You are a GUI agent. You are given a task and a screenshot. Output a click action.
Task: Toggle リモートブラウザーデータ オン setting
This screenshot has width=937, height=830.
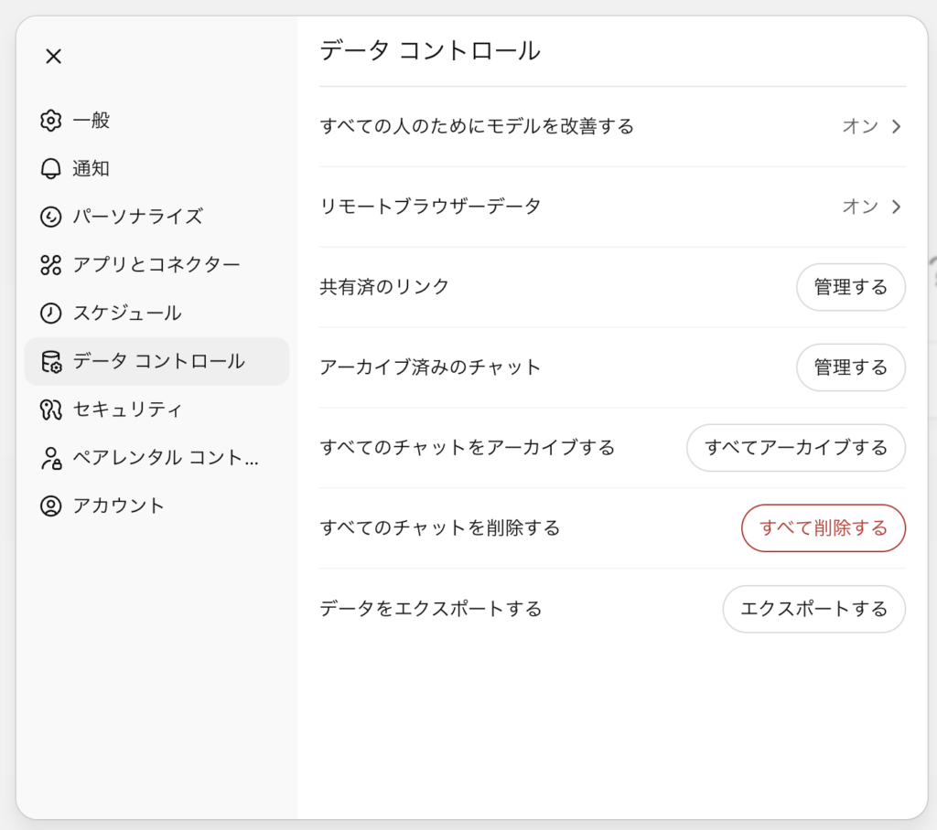pyautogui.click(x=859, y=207)
